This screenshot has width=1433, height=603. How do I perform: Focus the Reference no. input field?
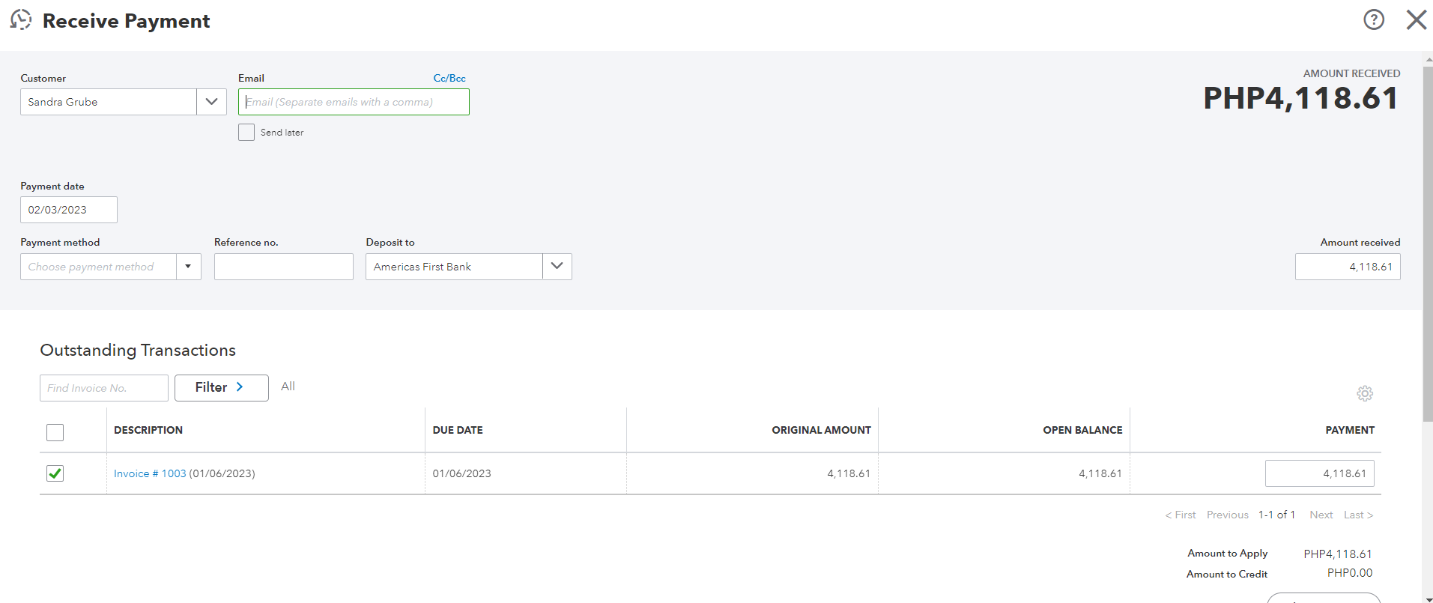tap(283, 267)
